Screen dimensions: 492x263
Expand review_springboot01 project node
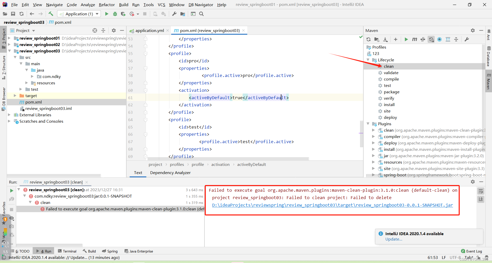click(x=9, y=38)
